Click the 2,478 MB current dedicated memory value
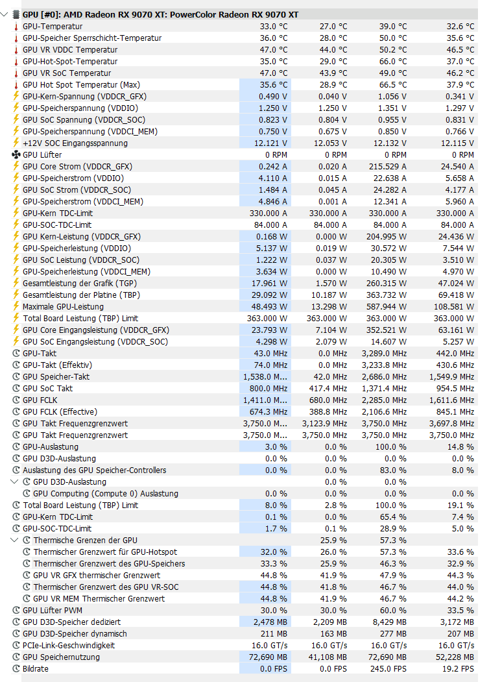Image resolution: width=489 pixels, height=682 pixels. click(x=270, y=622)
